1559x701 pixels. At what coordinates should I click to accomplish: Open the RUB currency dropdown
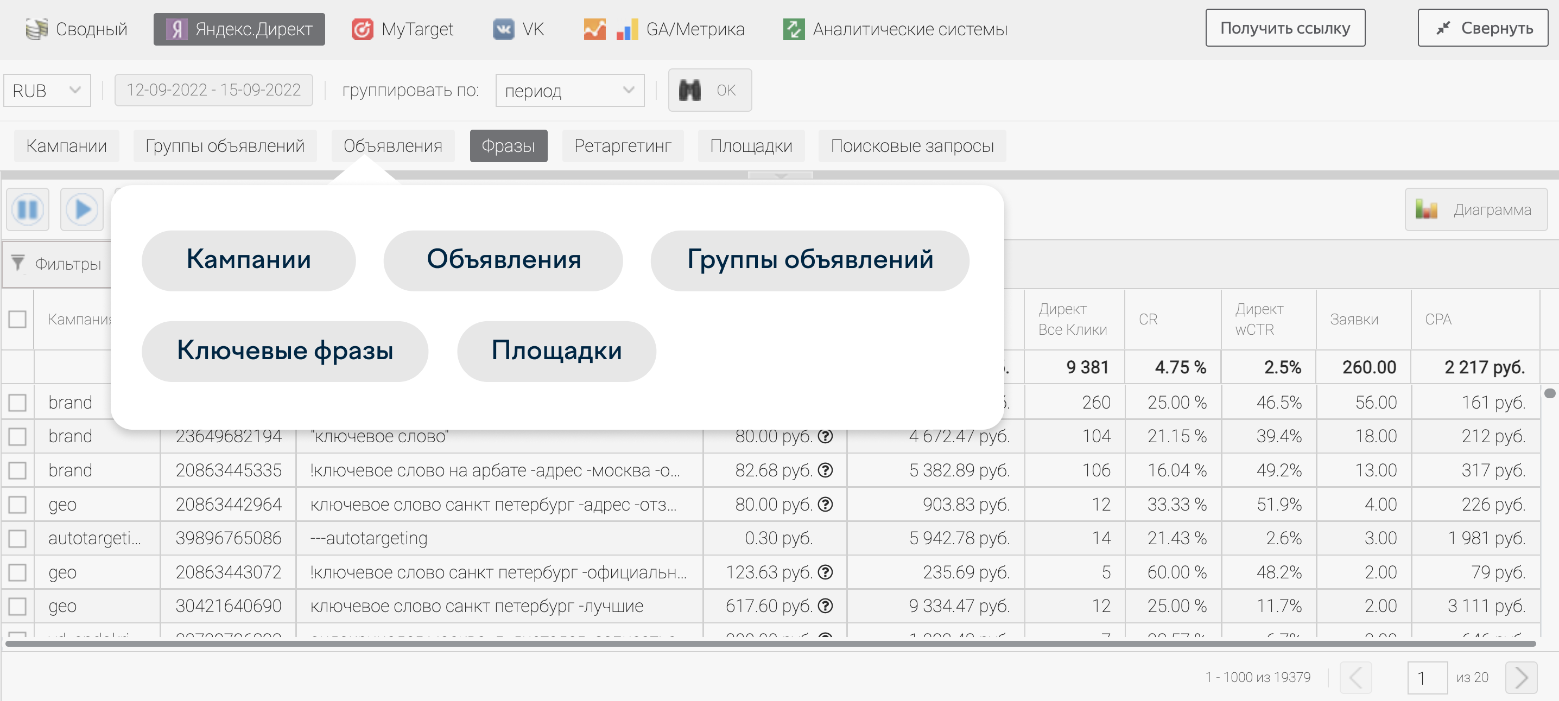[47, 91]
